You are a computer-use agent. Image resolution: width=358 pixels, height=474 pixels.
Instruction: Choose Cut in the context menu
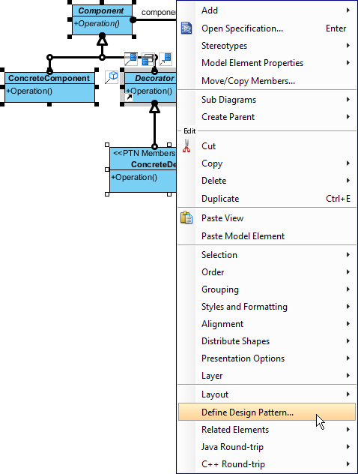pyautogui.click(x=267, y=146)
